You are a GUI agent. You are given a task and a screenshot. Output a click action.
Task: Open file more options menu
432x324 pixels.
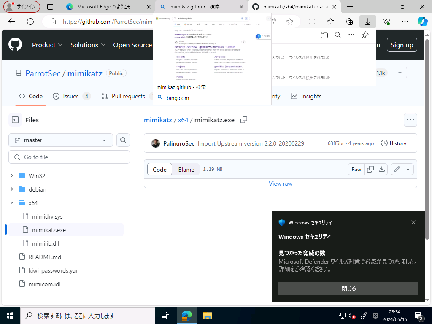click(x=410, y=120)
